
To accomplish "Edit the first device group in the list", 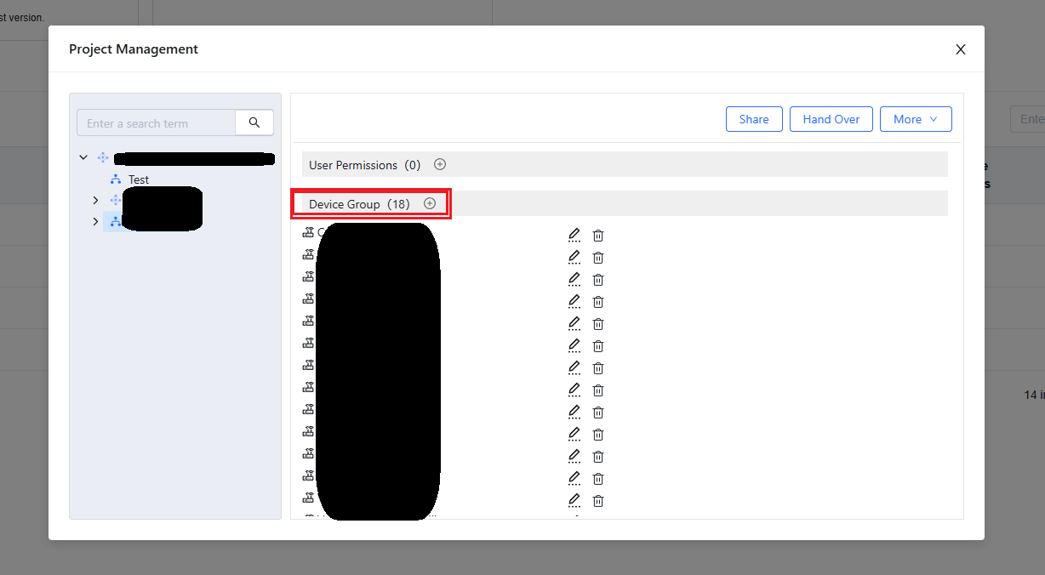I will pos(574,235).
